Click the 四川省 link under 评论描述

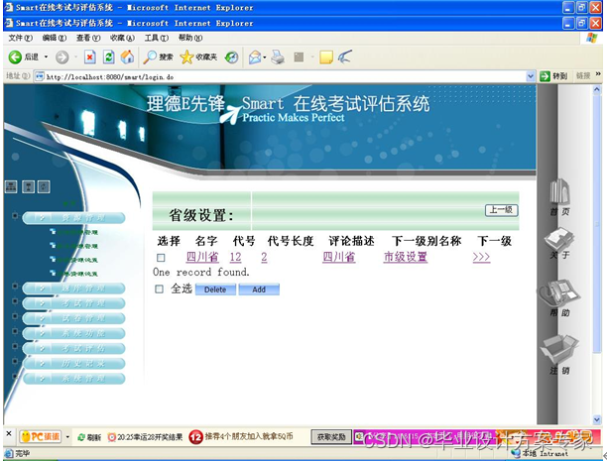point(339,257)
